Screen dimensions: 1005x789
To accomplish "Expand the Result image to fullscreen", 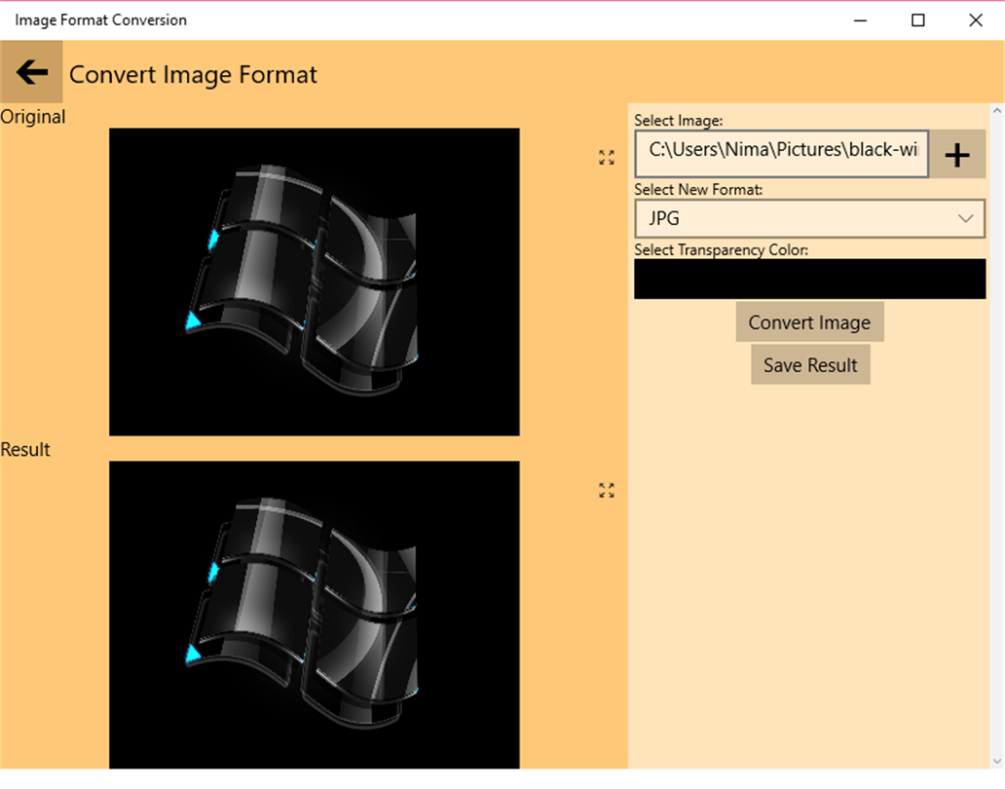I will [607, 490].
